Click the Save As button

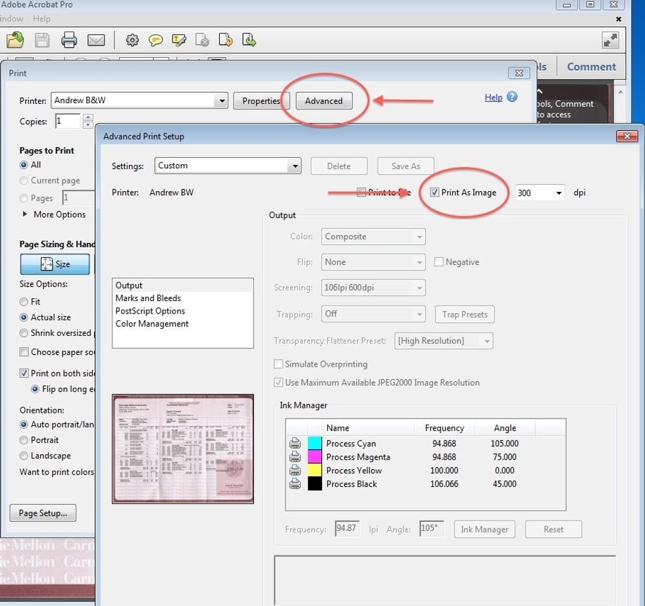click(x=405, y=166)
